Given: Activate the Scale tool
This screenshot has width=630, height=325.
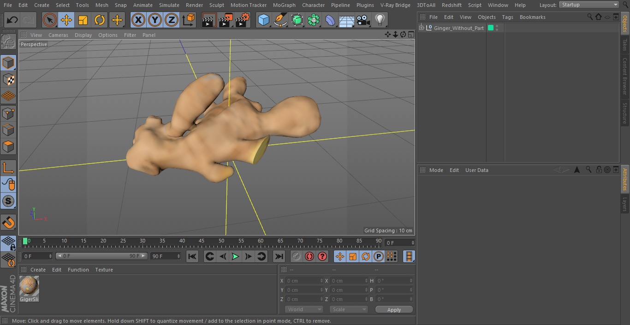Looking at the screenshot, I should click(83, 20).
